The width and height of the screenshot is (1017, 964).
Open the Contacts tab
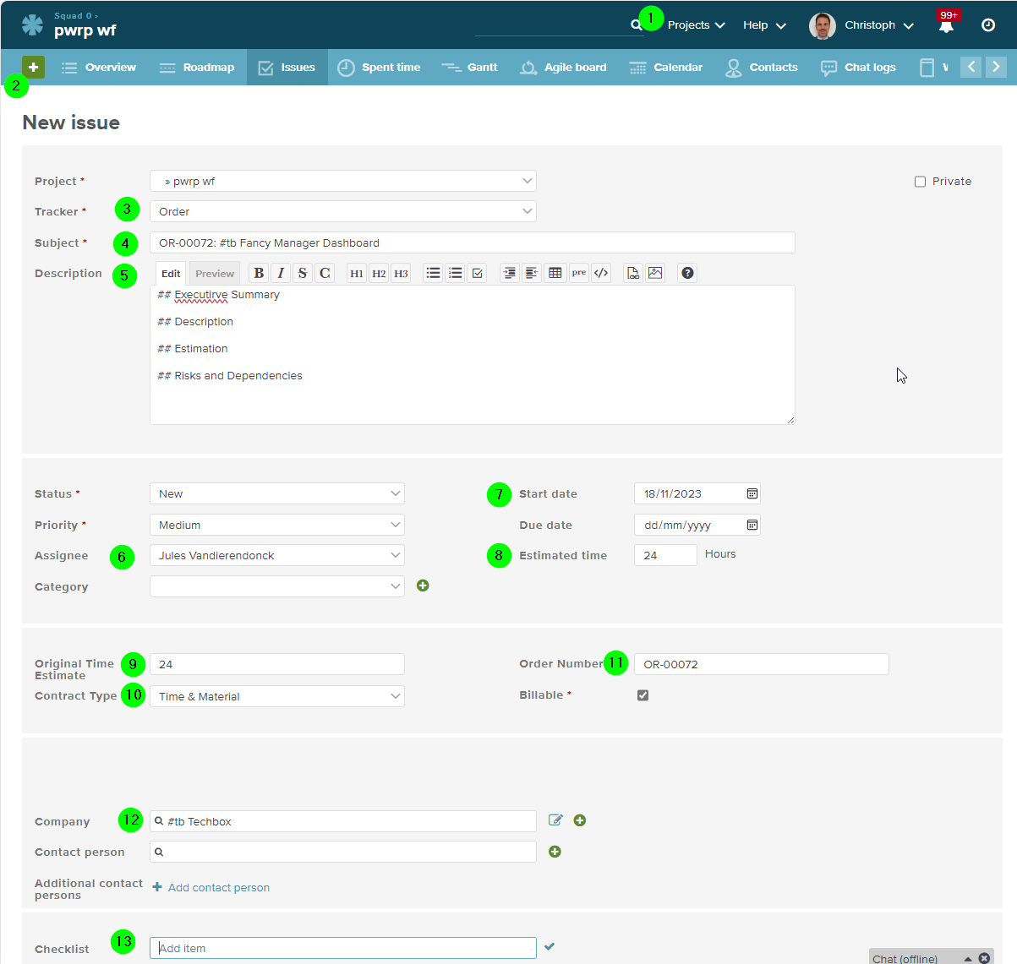(761, 68)
